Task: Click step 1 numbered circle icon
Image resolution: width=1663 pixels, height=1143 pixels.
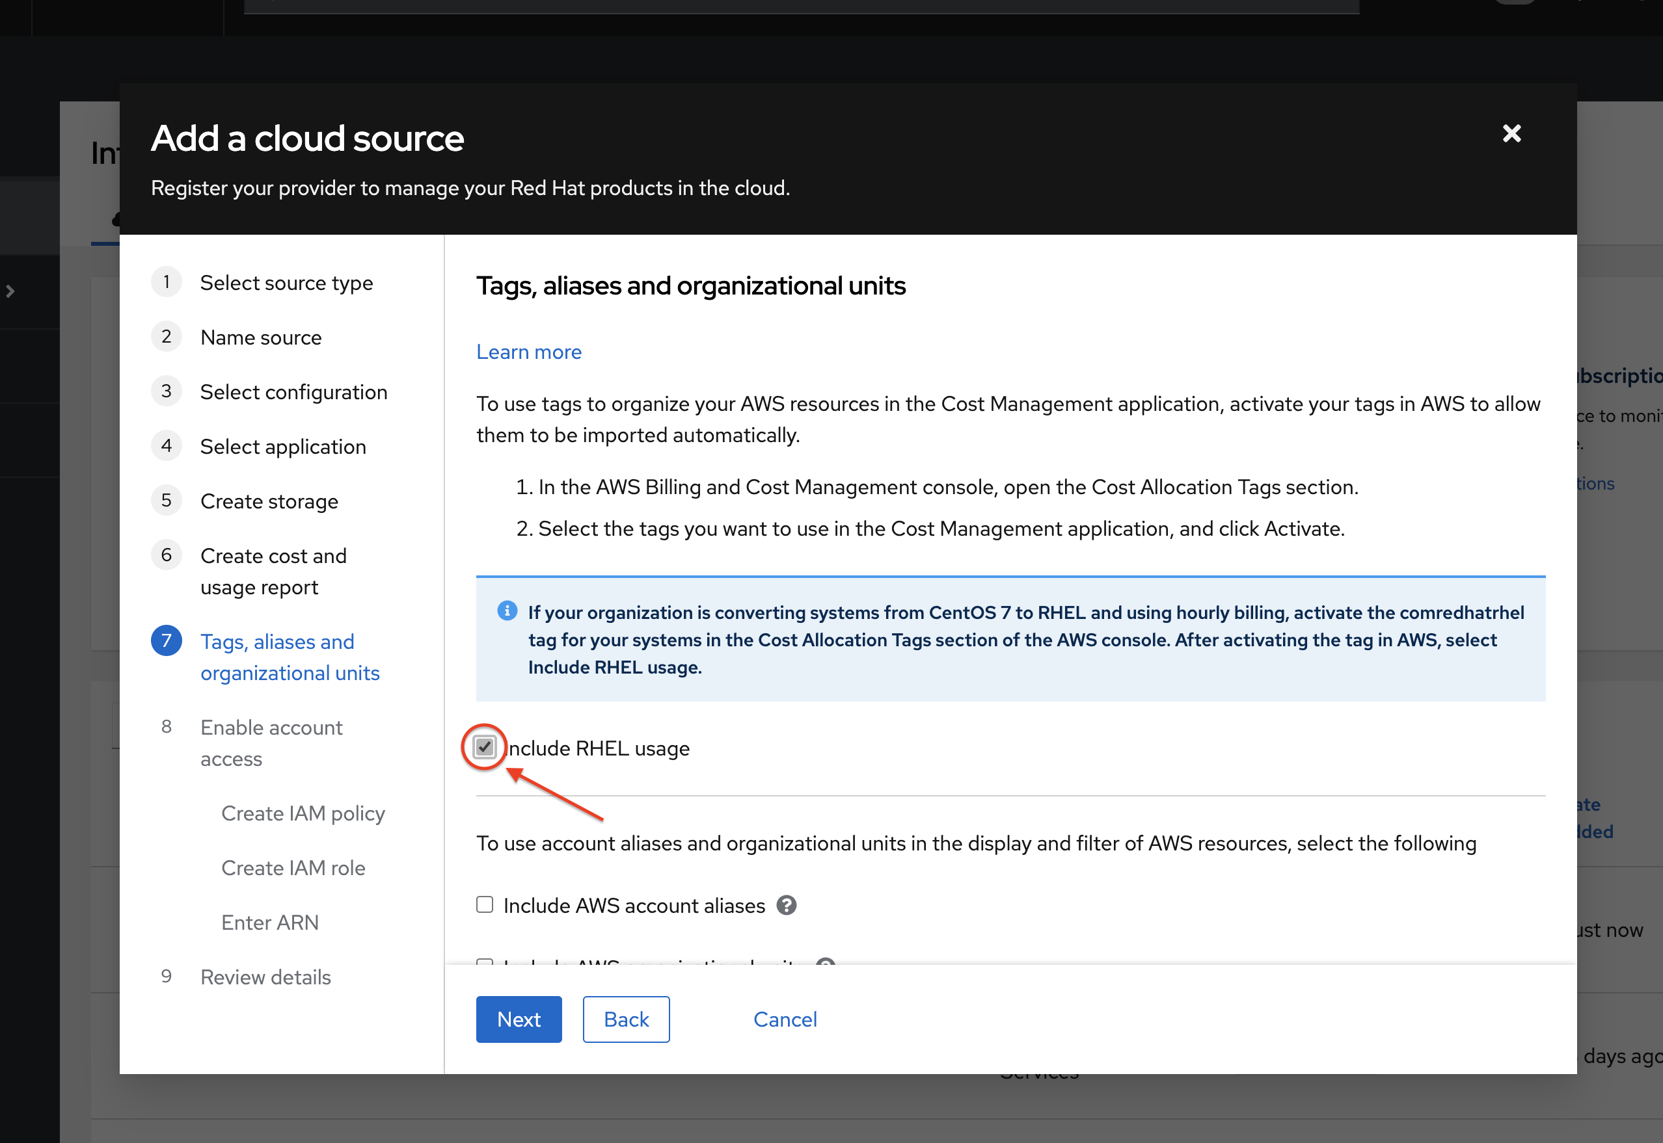Action: point(166,282)
